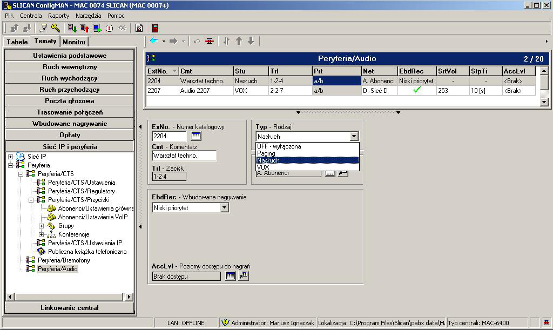Click the shield icon in status bar
553x330 pixels.
225,322
